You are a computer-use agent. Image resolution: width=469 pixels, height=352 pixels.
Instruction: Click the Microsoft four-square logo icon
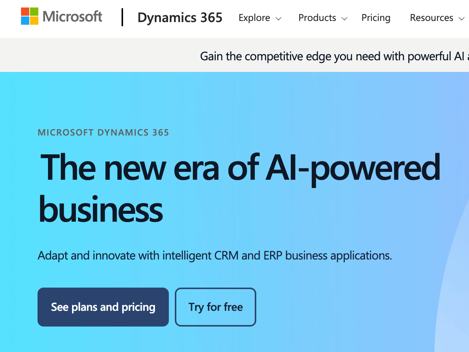(x=30, y=16)
